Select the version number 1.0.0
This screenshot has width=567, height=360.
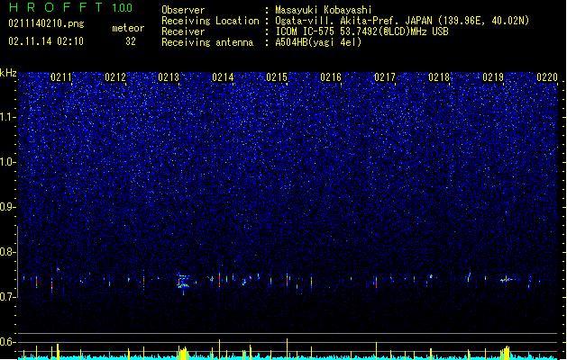point(122,8)
